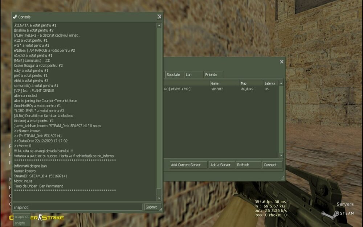Click the Steam logo in bottom-right corner
Viewport: 363px width, 227px height.
point(328,214)
